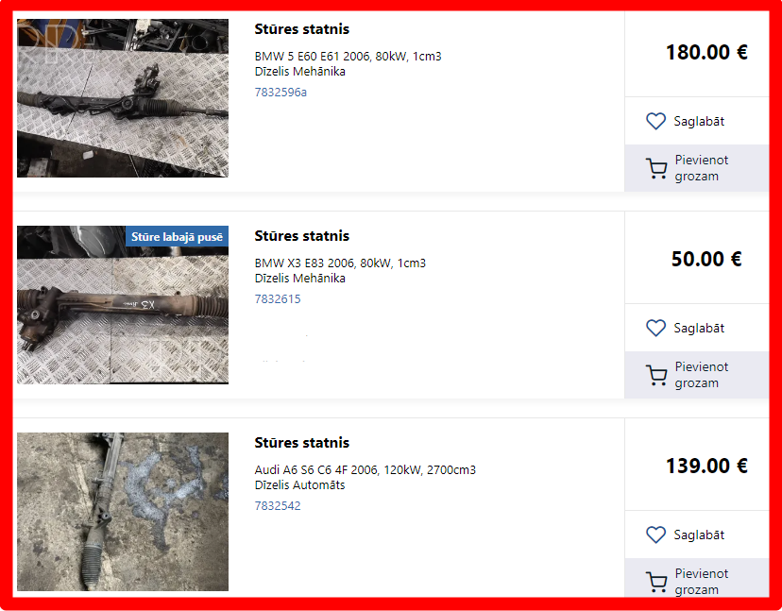Click heart icon for BMW X3 listing

[x=655, y=329]
